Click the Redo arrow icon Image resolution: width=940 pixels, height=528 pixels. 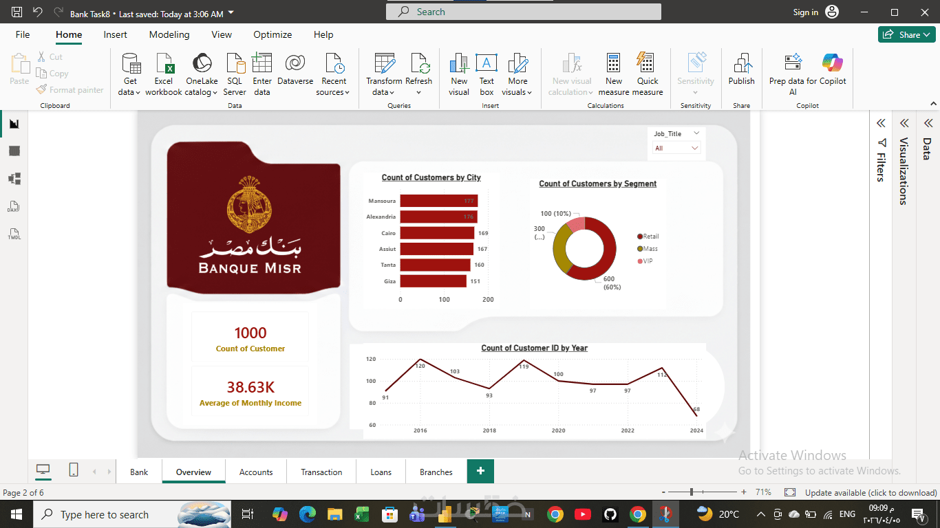pyautogui.click(x=58, y=12)
